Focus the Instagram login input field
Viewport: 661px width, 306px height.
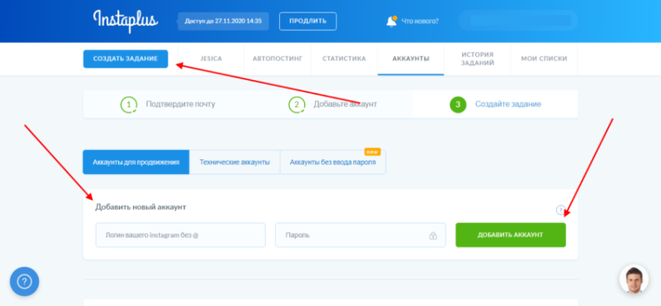coord(180,235)
